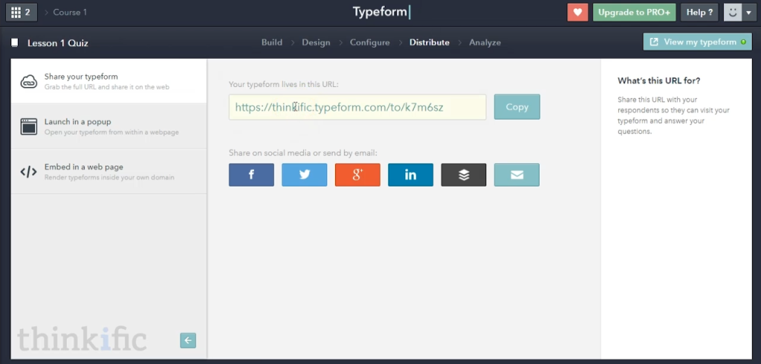The image size is (761, 364).
Task: Go to the Build step
Action: coord(272,42)
